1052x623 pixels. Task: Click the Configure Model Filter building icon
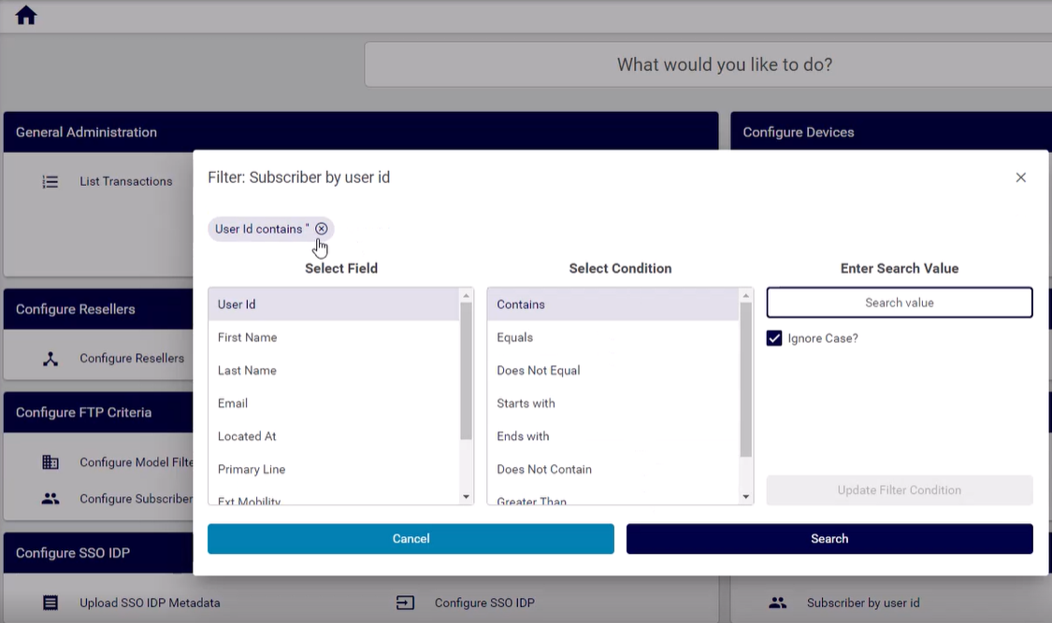[x=50, y=462]
